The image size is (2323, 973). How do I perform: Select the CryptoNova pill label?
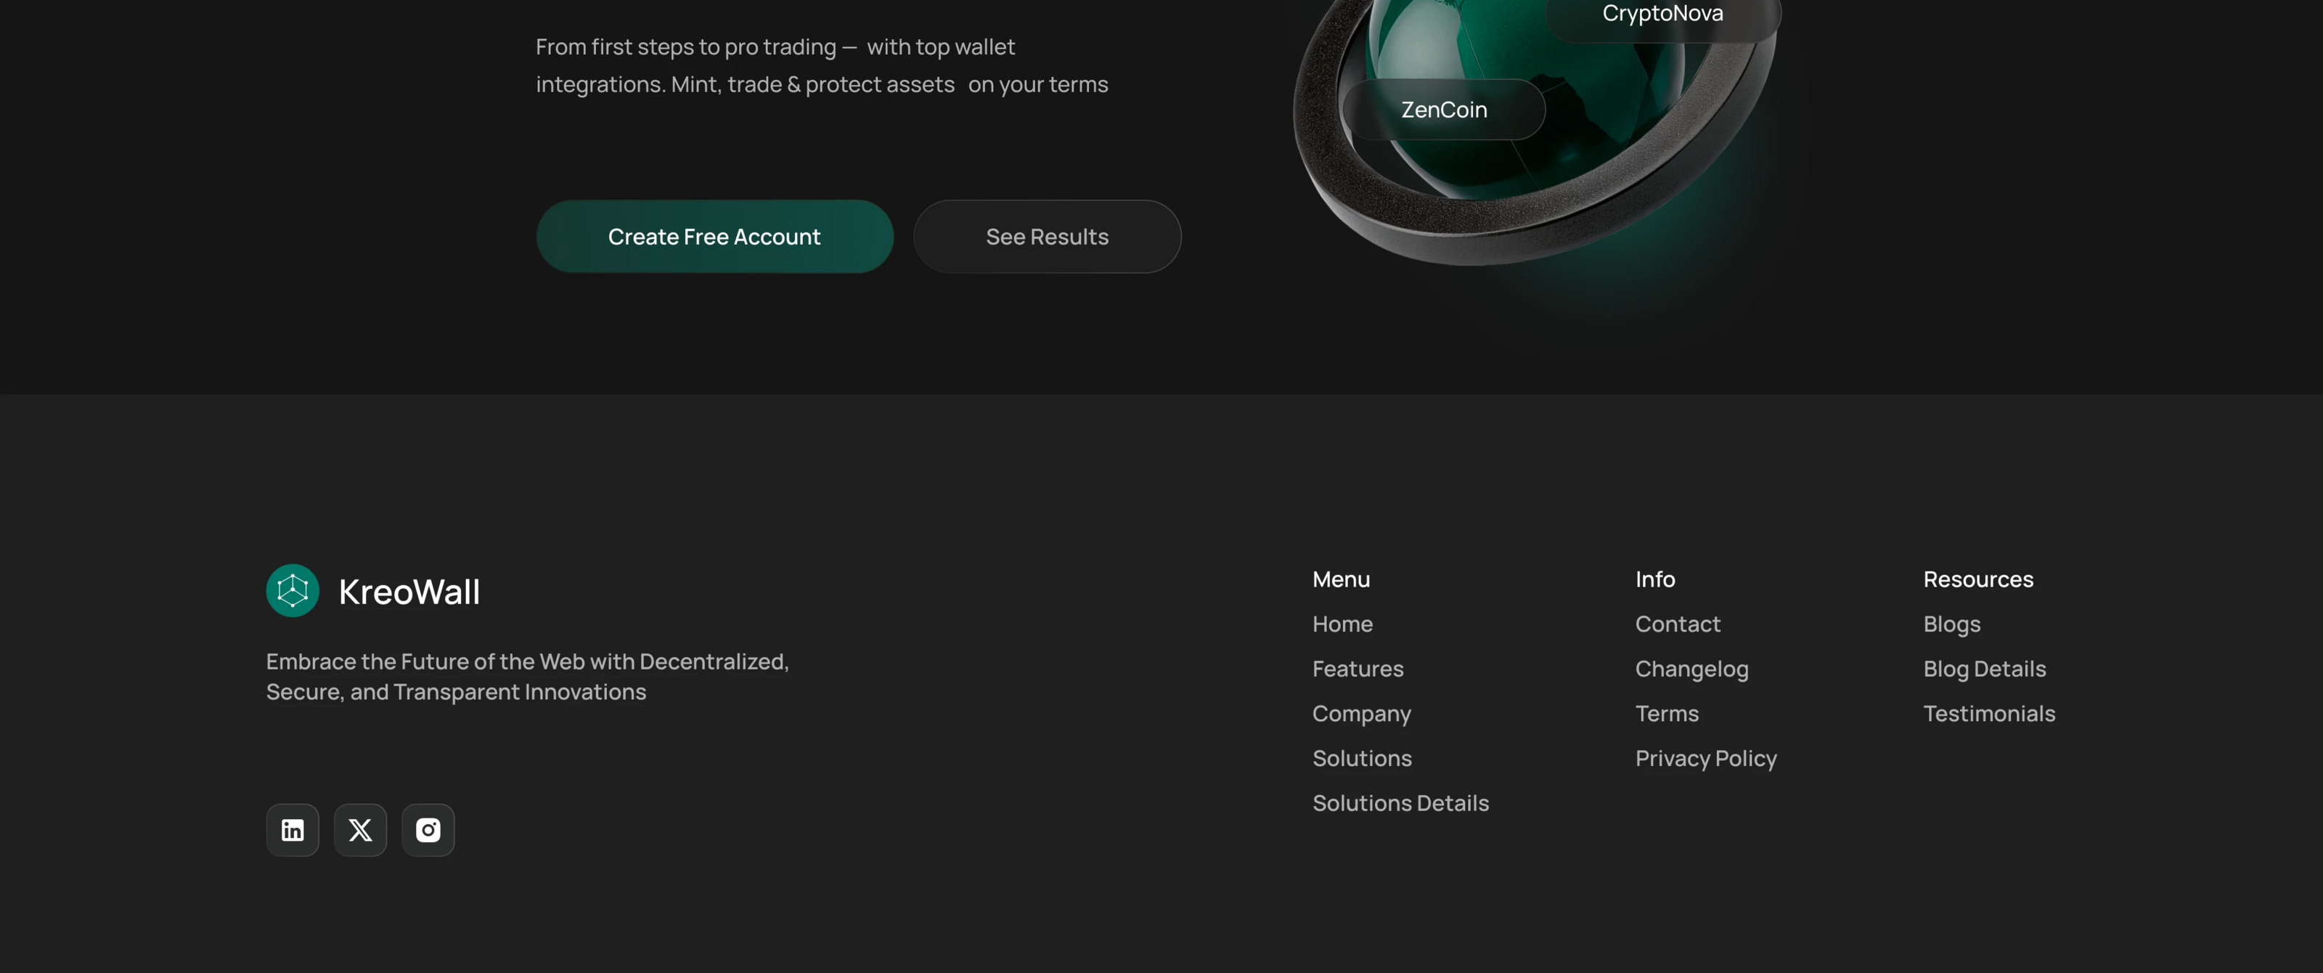point(1662,15)
